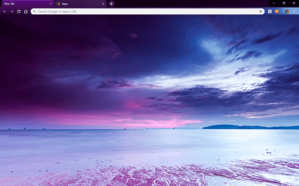Bookmark this page with the star icon

[x=261, y=11]
